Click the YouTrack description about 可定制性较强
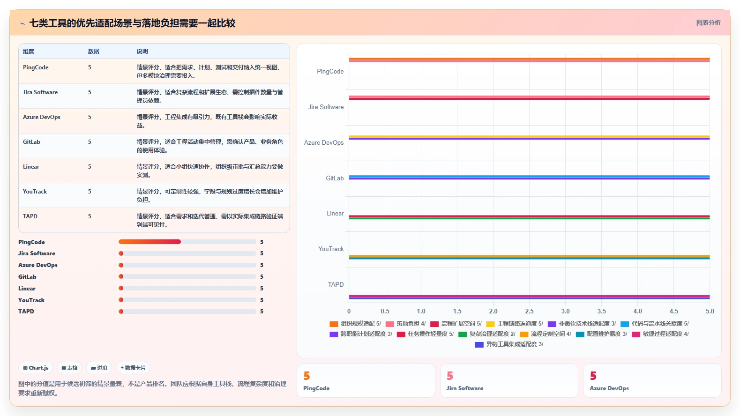 tap(210, 196)
